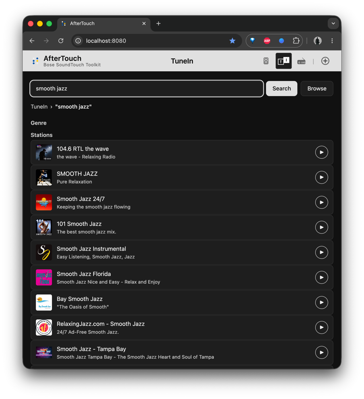Open the blue gem extension icon
364x399 pixels.
click(x=253, y=41)
